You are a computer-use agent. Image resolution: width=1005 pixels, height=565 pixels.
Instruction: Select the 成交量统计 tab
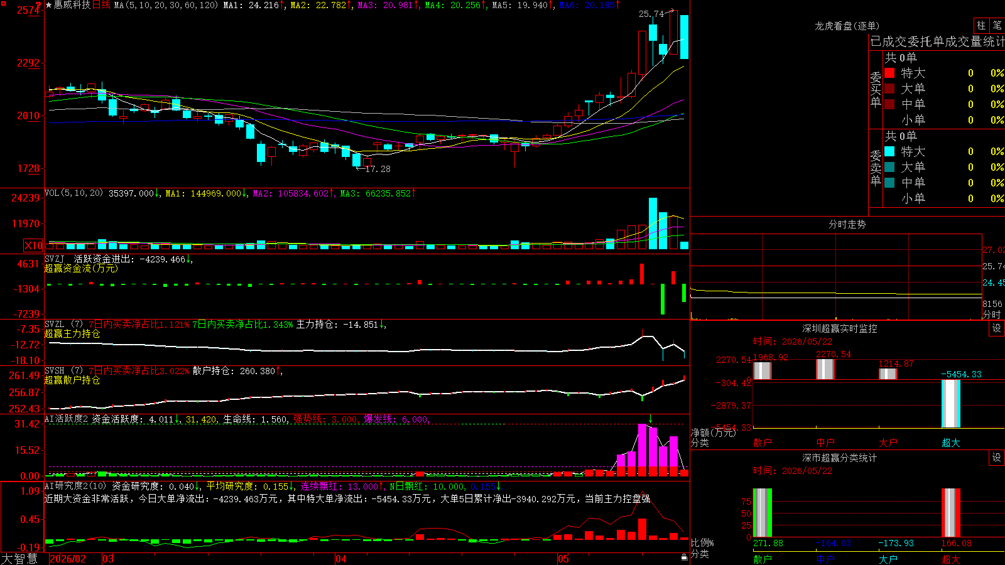tap(975, 41)
